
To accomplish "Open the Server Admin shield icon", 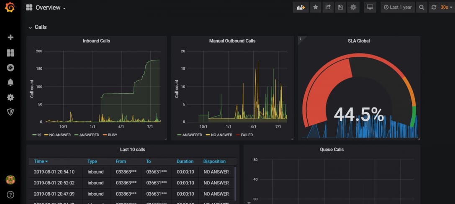I will [x=10, y=112].
